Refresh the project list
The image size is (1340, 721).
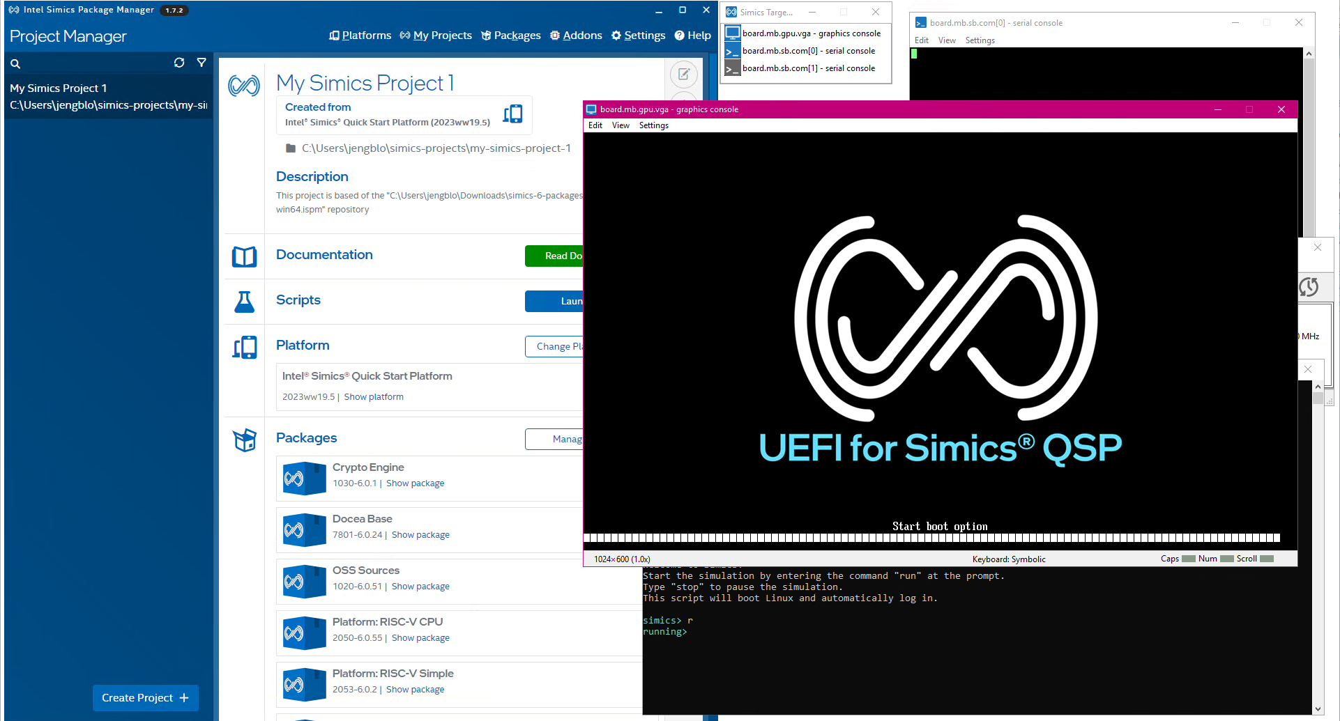pos(179,63)
